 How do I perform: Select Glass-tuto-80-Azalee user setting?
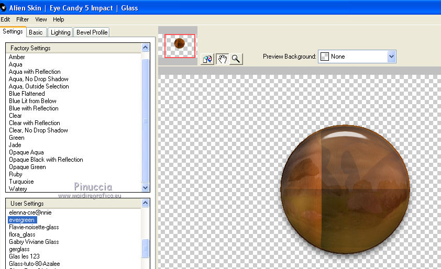click(35, 264)
